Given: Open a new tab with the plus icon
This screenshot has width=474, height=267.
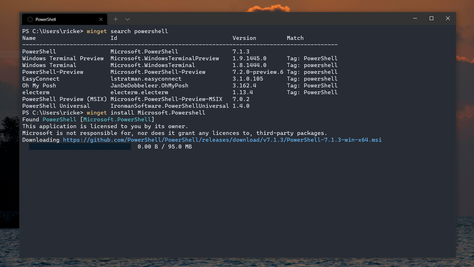Looking at the screenshot, I should point(116,19).
